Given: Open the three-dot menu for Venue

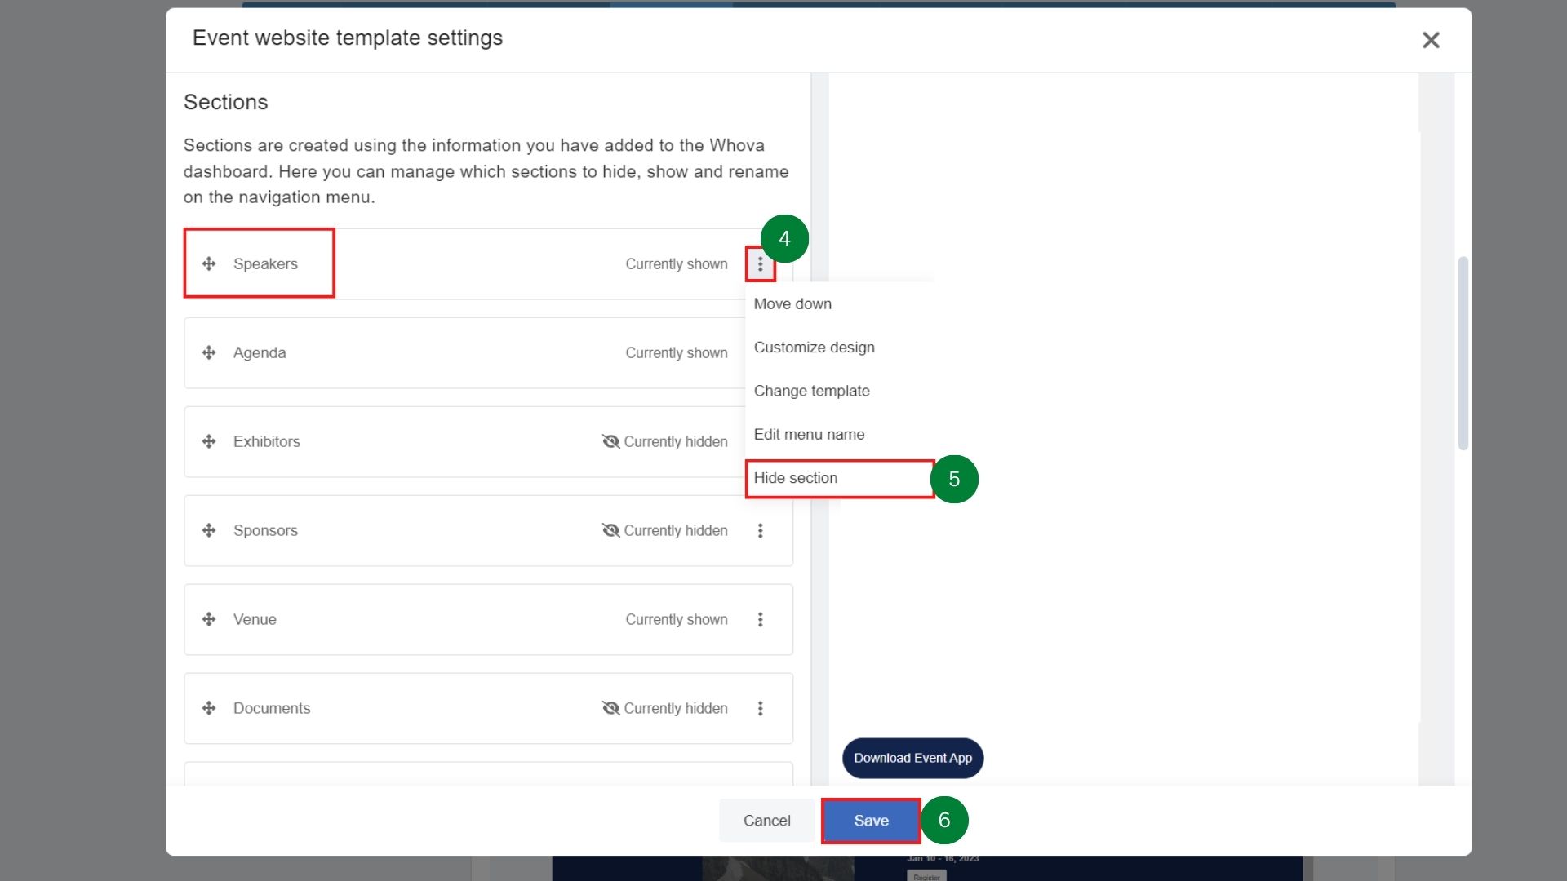Looking at the screenshot, I should click(x=760, y=619).
